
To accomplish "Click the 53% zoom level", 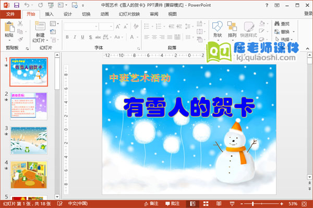I will [293, 204].
